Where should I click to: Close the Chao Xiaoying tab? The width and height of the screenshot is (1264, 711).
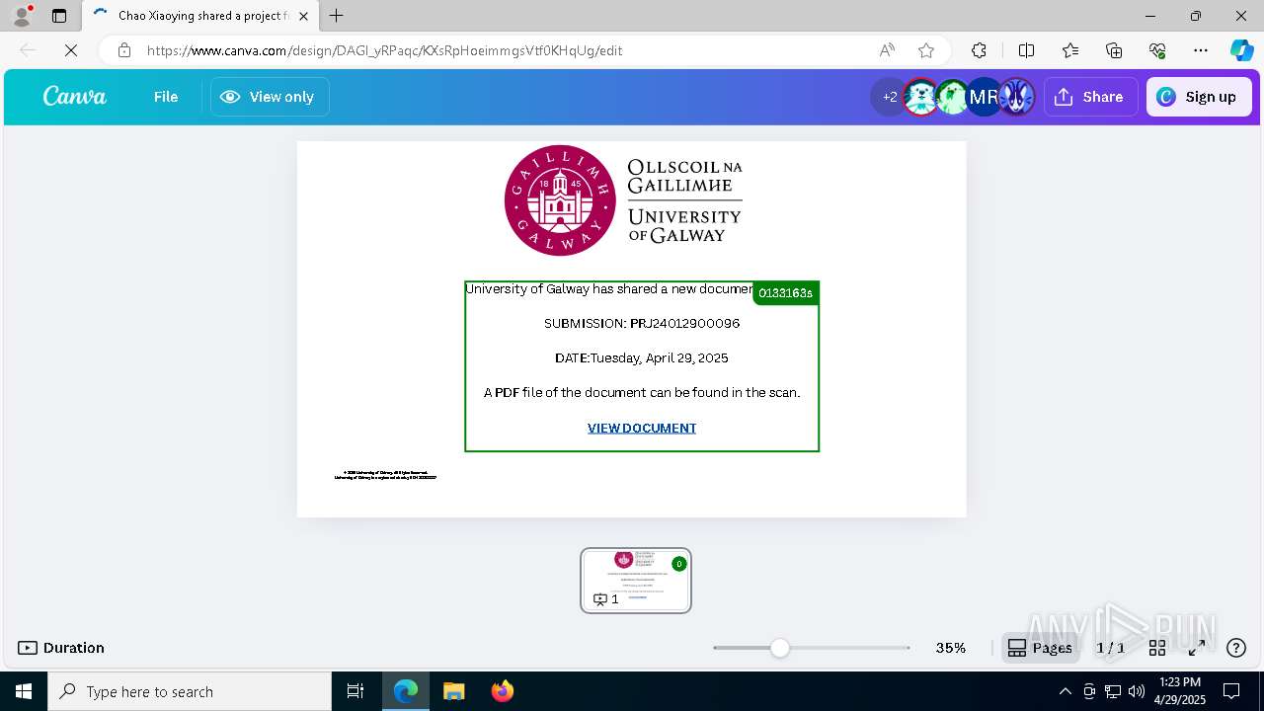[304, 16]
